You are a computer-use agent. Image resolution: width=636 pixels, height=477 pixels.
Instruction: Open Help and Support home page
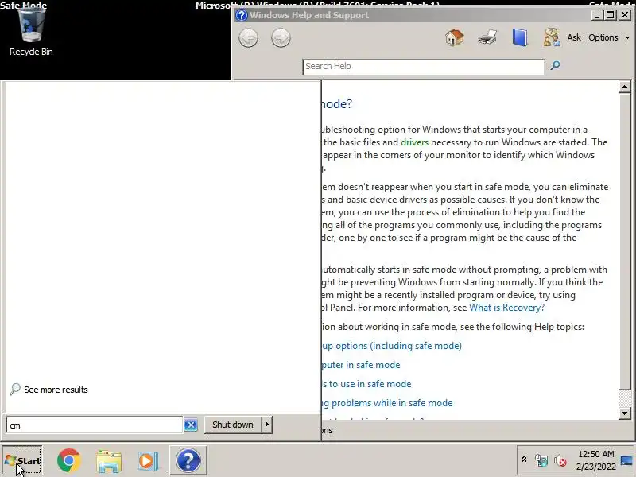(454, 37)
